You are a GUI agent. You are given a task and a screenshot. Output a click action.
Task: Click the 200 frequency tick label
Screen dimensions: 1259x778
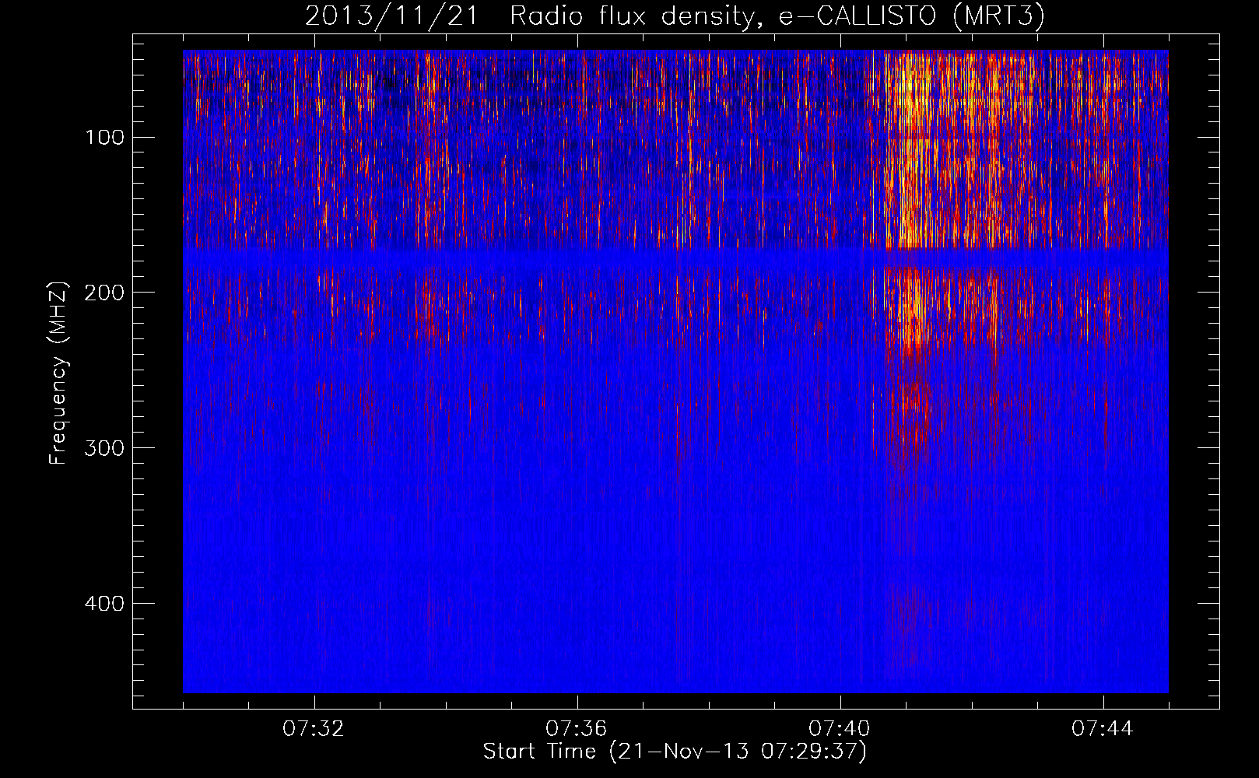tap(103, 293)
